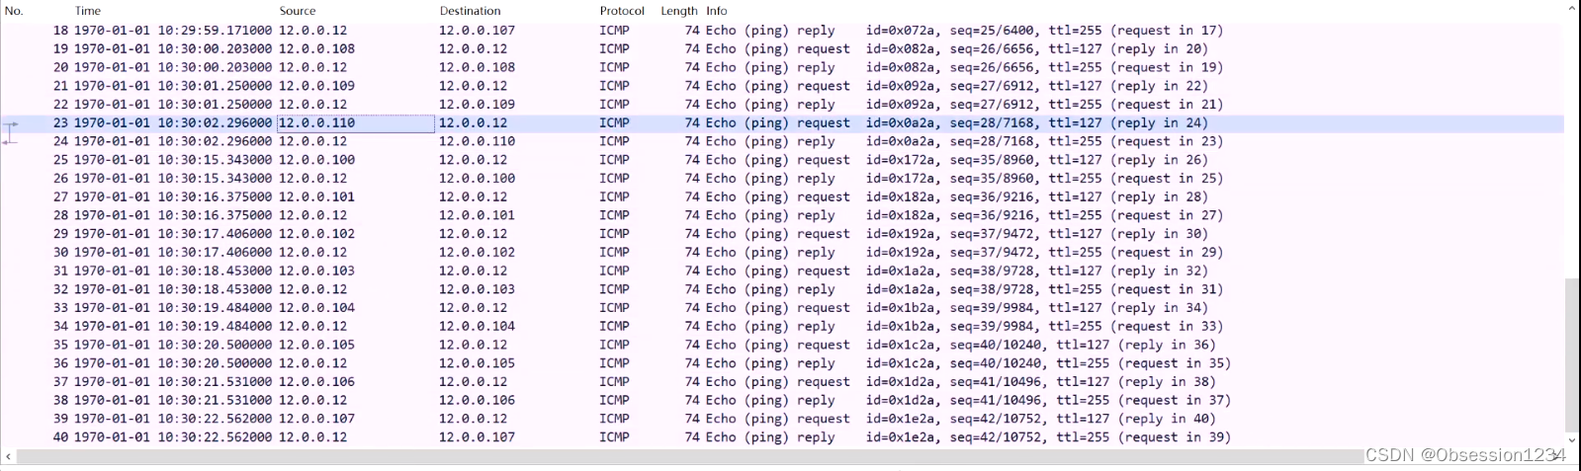The width and height of the screenshot is (1581, 471).
Task: Sort by the Protocol column header
Action: pos(622,11)
